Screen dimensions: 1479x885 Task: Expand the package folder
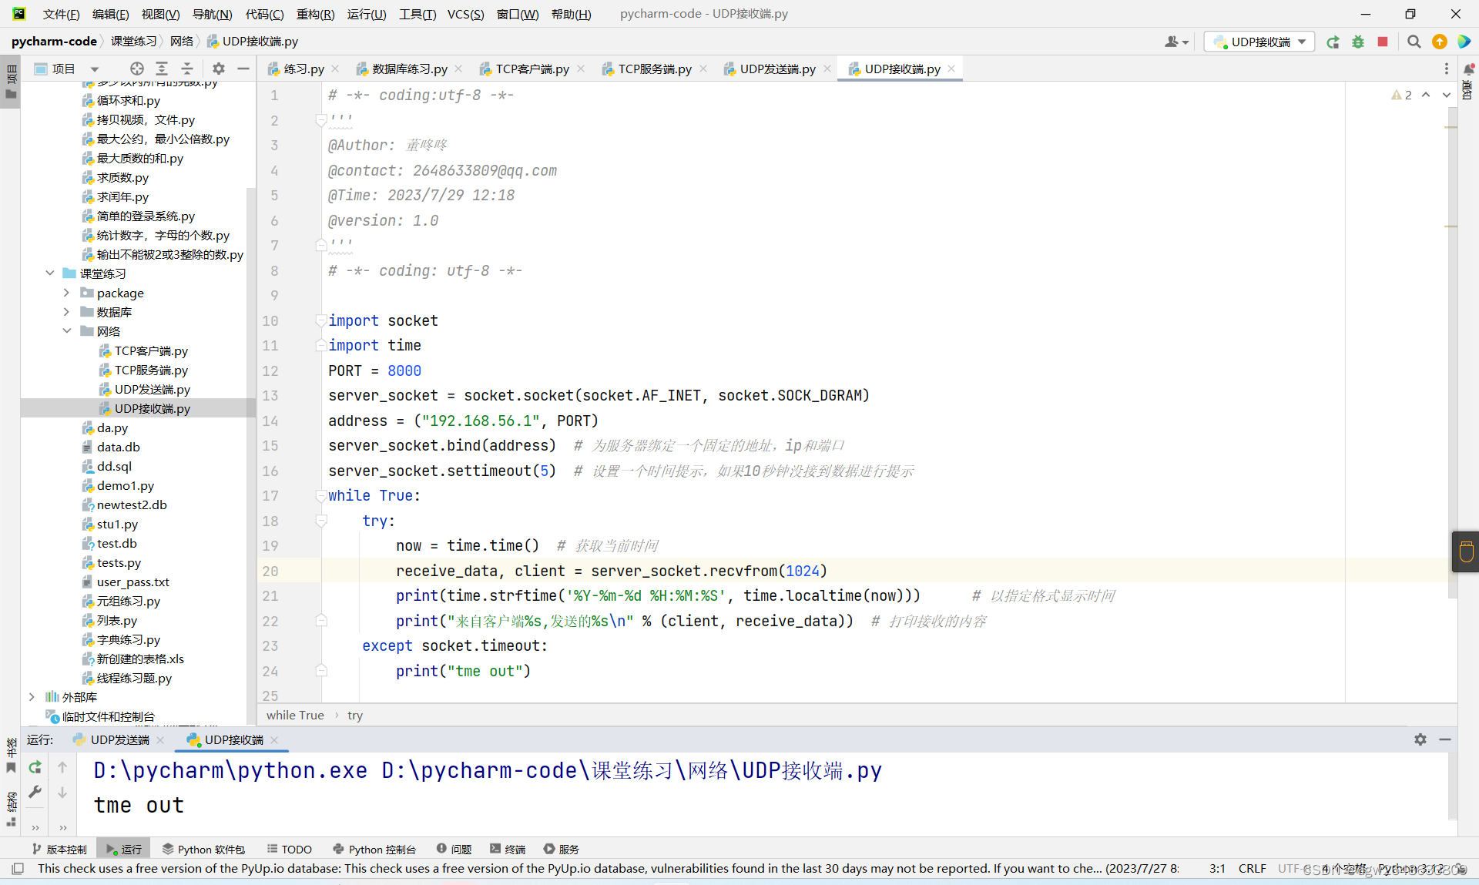[68, 293]
